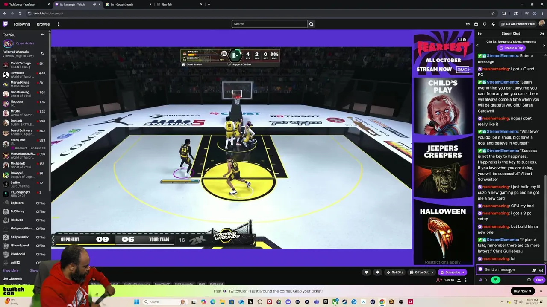Screen dimensions: 547x307
Task: Open stories link in sidebar
Action: tap(25, 43)
